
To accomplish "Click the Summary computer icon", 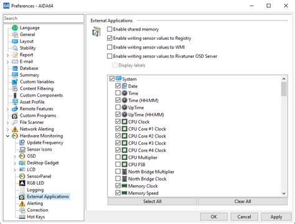I will pos(15,75).
